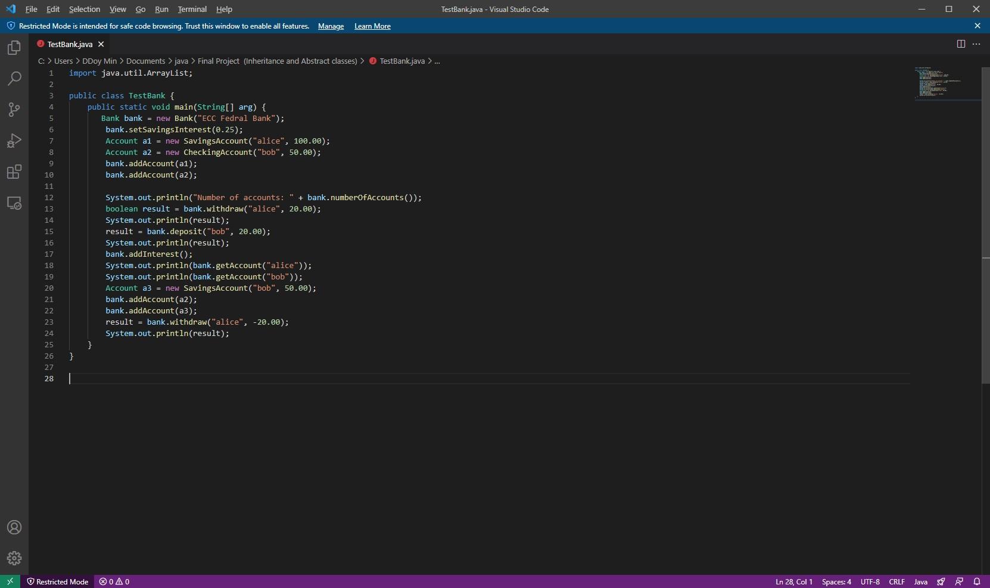Image resolution: width=990 pixels, height=588 pixels.
Task: Open the Terminal menu
Action: click(192, 9)
